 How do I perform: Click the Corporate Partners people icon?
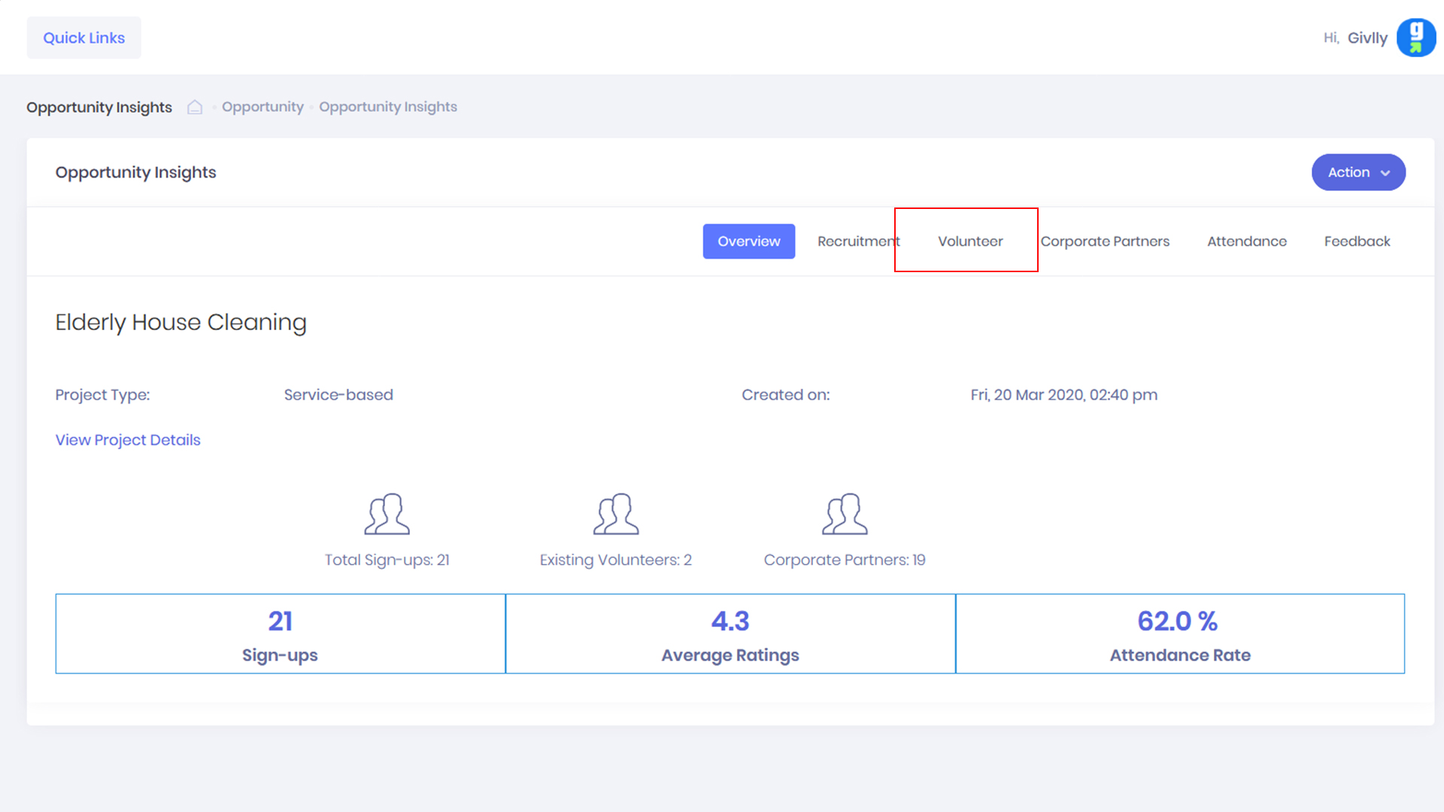[x=844, y=514]
